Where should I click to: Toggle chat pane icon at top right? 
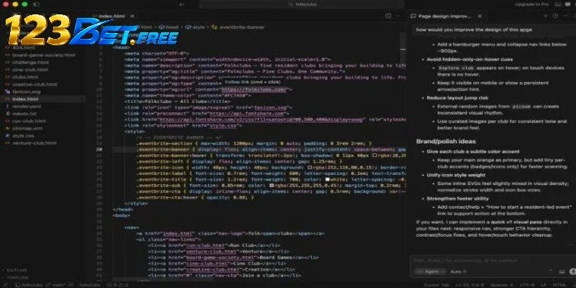[x=567, y=4]
